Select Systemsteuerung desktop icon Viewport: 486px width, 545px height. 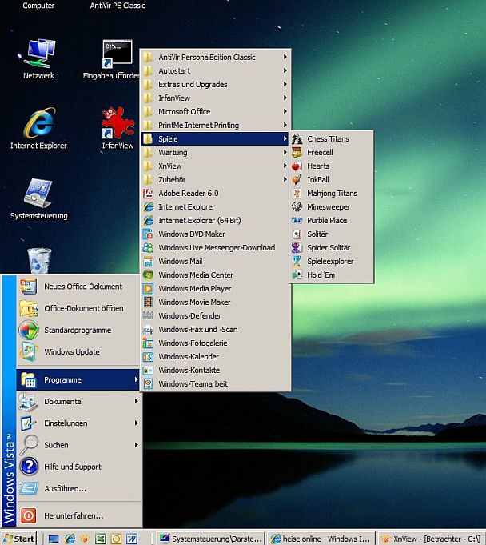39,200
